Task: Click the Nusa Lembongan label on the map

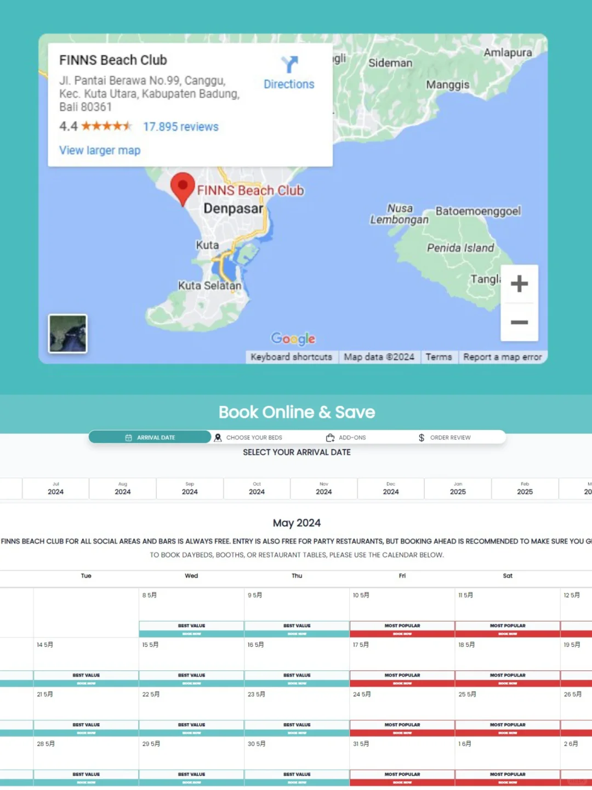Action: [400, 214]
